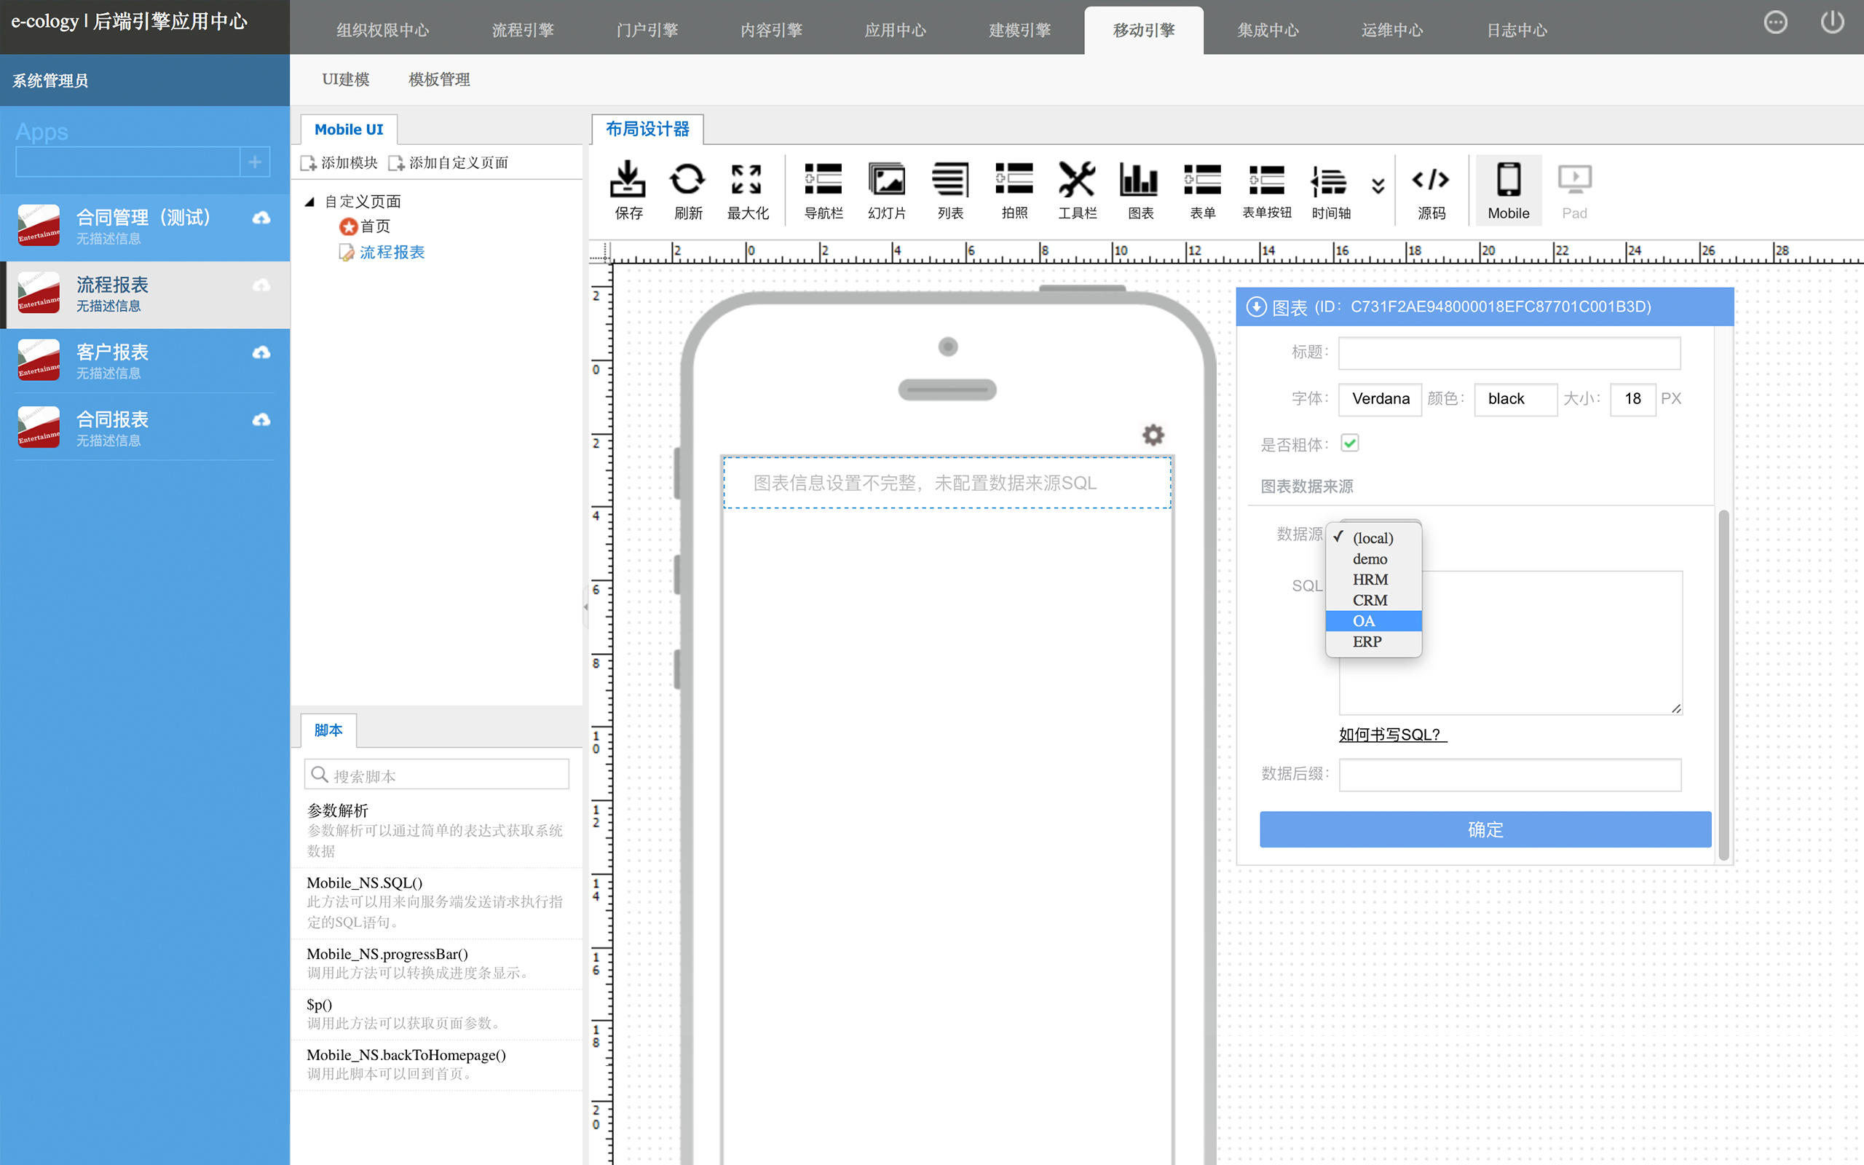The height and width of the screenshot is (1165, 1864).
Task: Insert the 图表 chart component
Action: click(1140, 189)
